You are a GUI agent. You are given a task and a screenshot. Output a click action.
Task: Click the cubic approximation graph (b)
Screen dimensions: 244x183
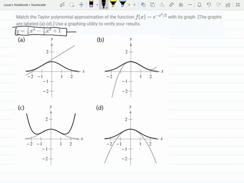134,68
